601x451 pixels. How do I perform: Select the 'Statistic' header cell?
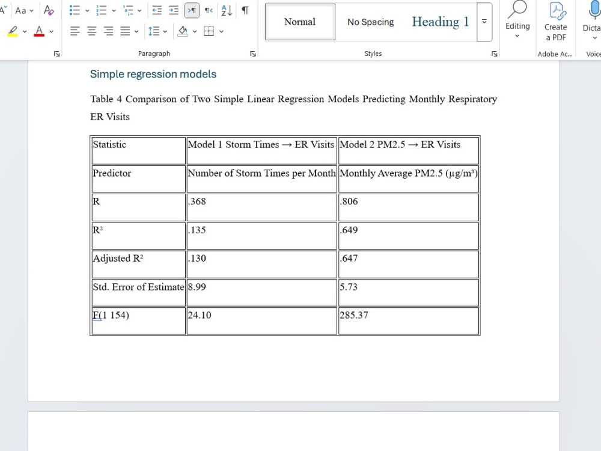[x=139, y=151]
